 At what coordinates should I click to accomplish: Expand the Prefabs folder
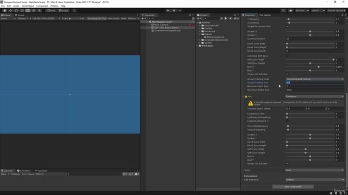(200, 28)
